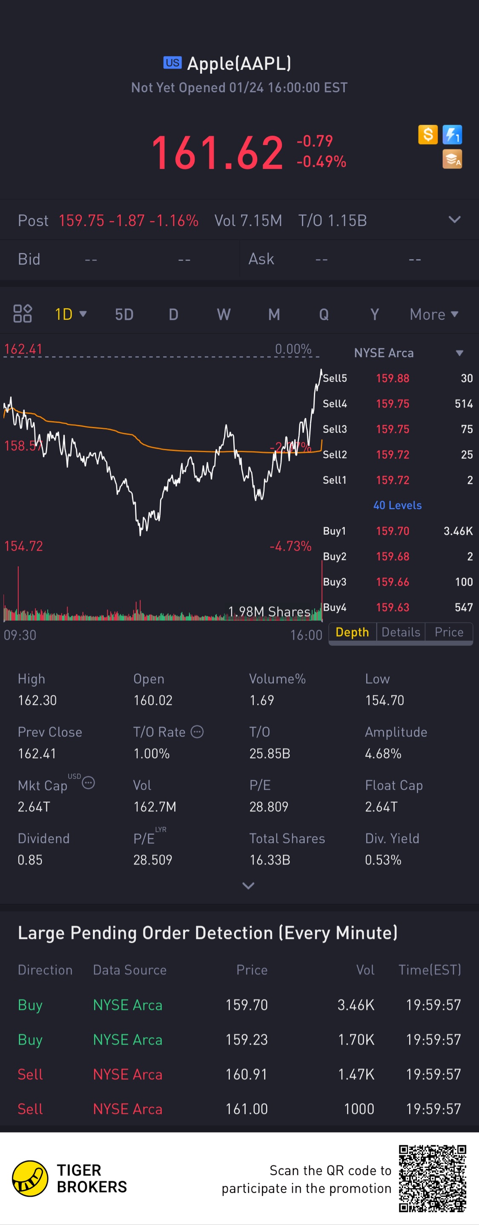Switch to the Price tab
479x1225 pixels.
pyautogui.click(x=449, y=632)
